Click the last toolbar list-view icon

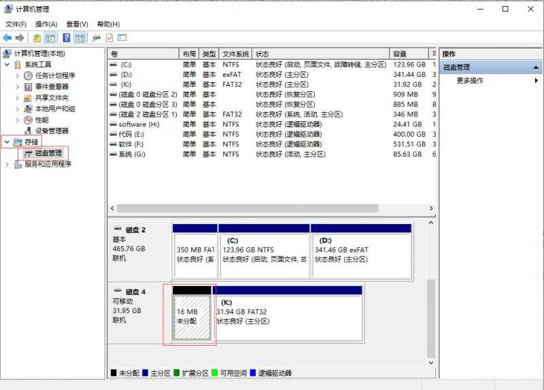(x=122, y=37)
